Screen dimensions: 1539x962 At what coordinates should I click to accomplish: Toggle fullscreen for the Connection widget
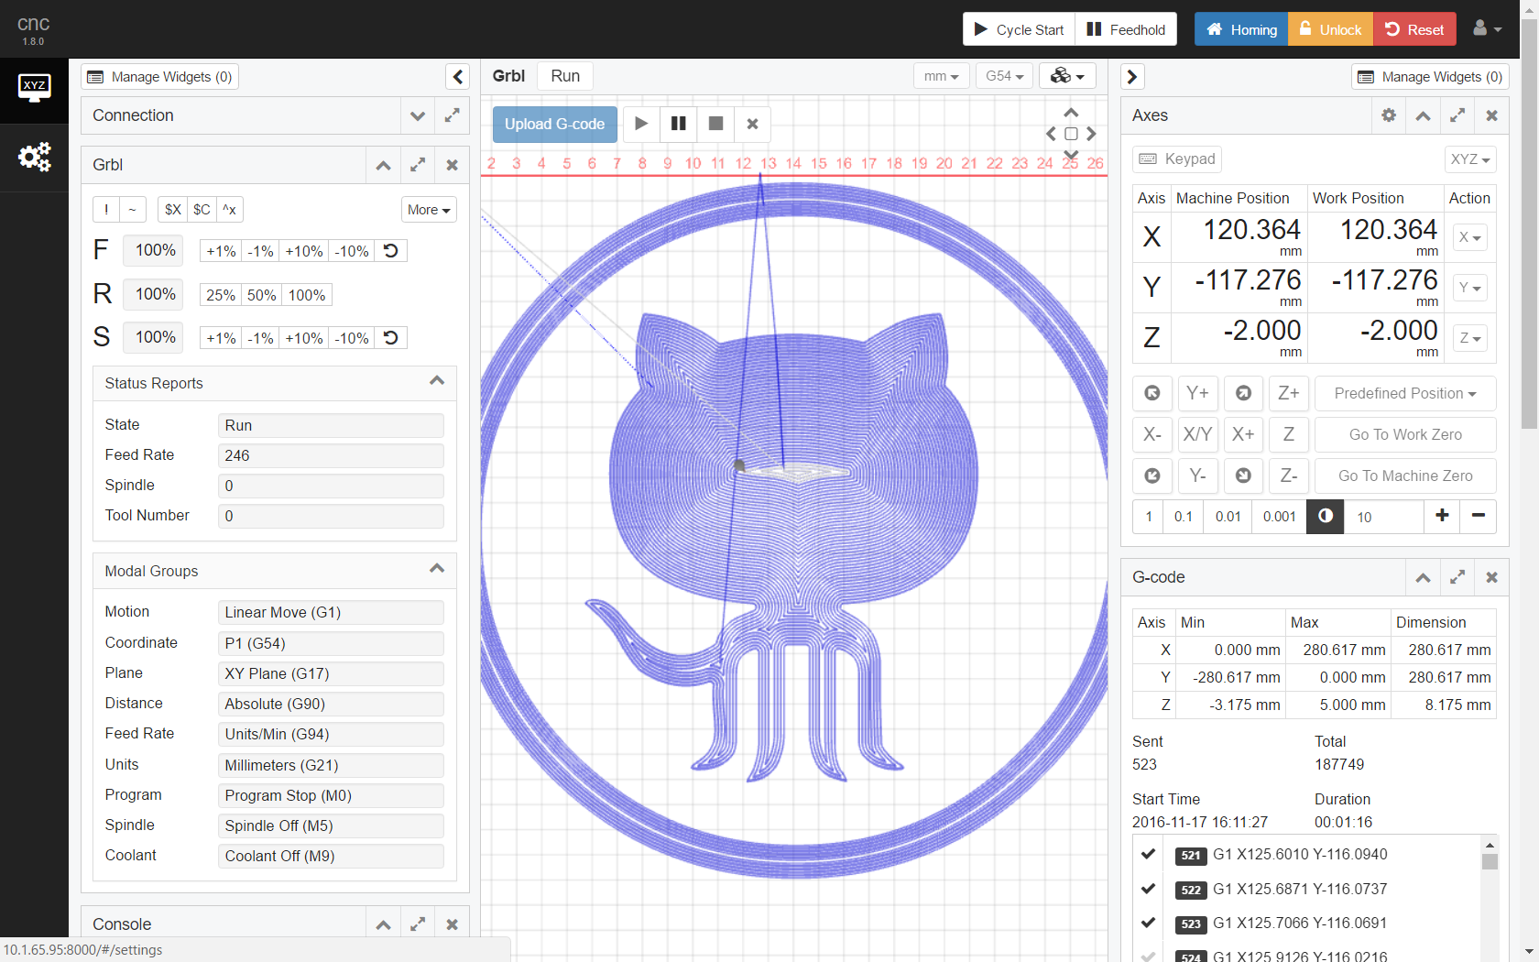coord(452,115)
